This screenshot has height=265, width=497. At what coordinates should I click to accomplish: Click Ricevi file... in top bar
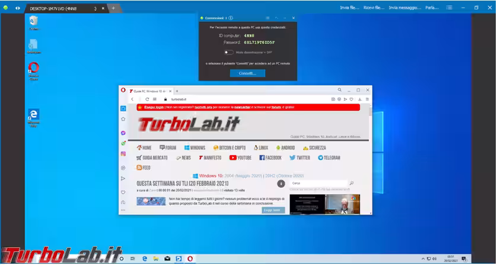coord(374,8)
